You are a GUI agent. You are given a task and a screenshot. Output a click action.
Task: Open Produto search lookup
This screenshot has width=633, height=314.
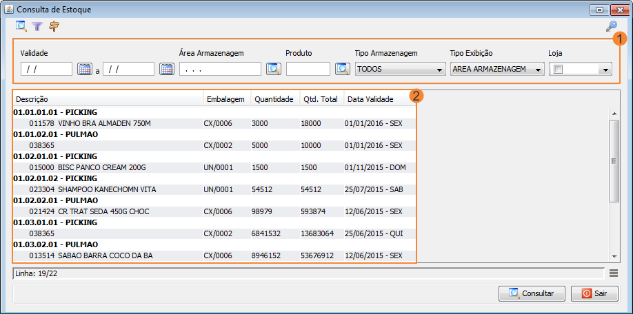coord(342,69)
